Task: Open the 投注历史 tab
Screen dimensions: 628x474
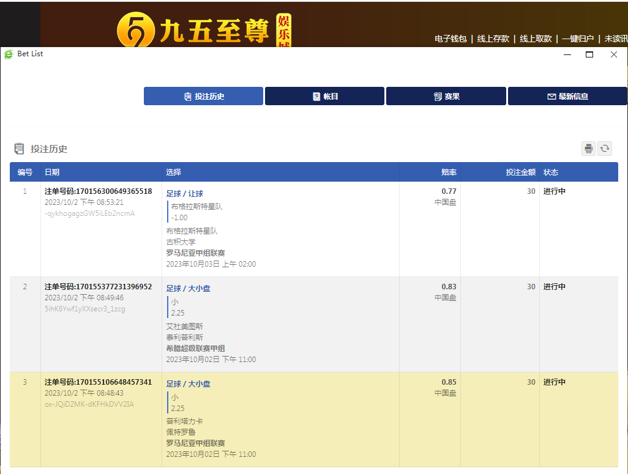Action: click(x=203, y=96)
